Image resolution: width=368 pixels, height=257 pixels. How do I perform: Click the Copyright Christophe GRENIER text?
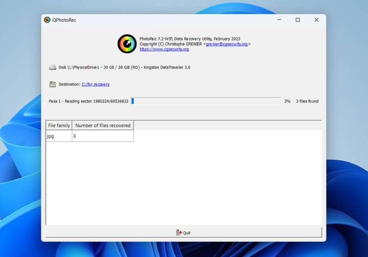pos(171,44)
